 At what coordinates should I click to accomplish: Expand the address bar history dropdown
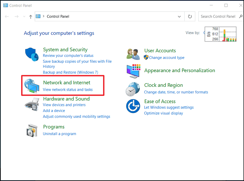(179, 16)
